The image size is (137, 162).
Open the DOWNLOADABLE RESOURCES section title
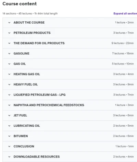pos(37,157)
